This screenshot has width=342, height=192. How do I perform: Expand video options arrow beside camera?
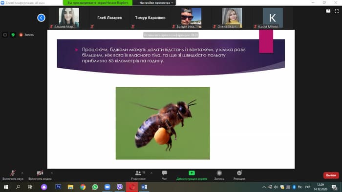click(x=52, y=173)
